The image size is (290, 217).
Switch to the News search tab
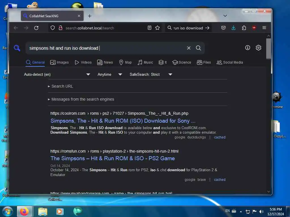(x=105, y=62)
